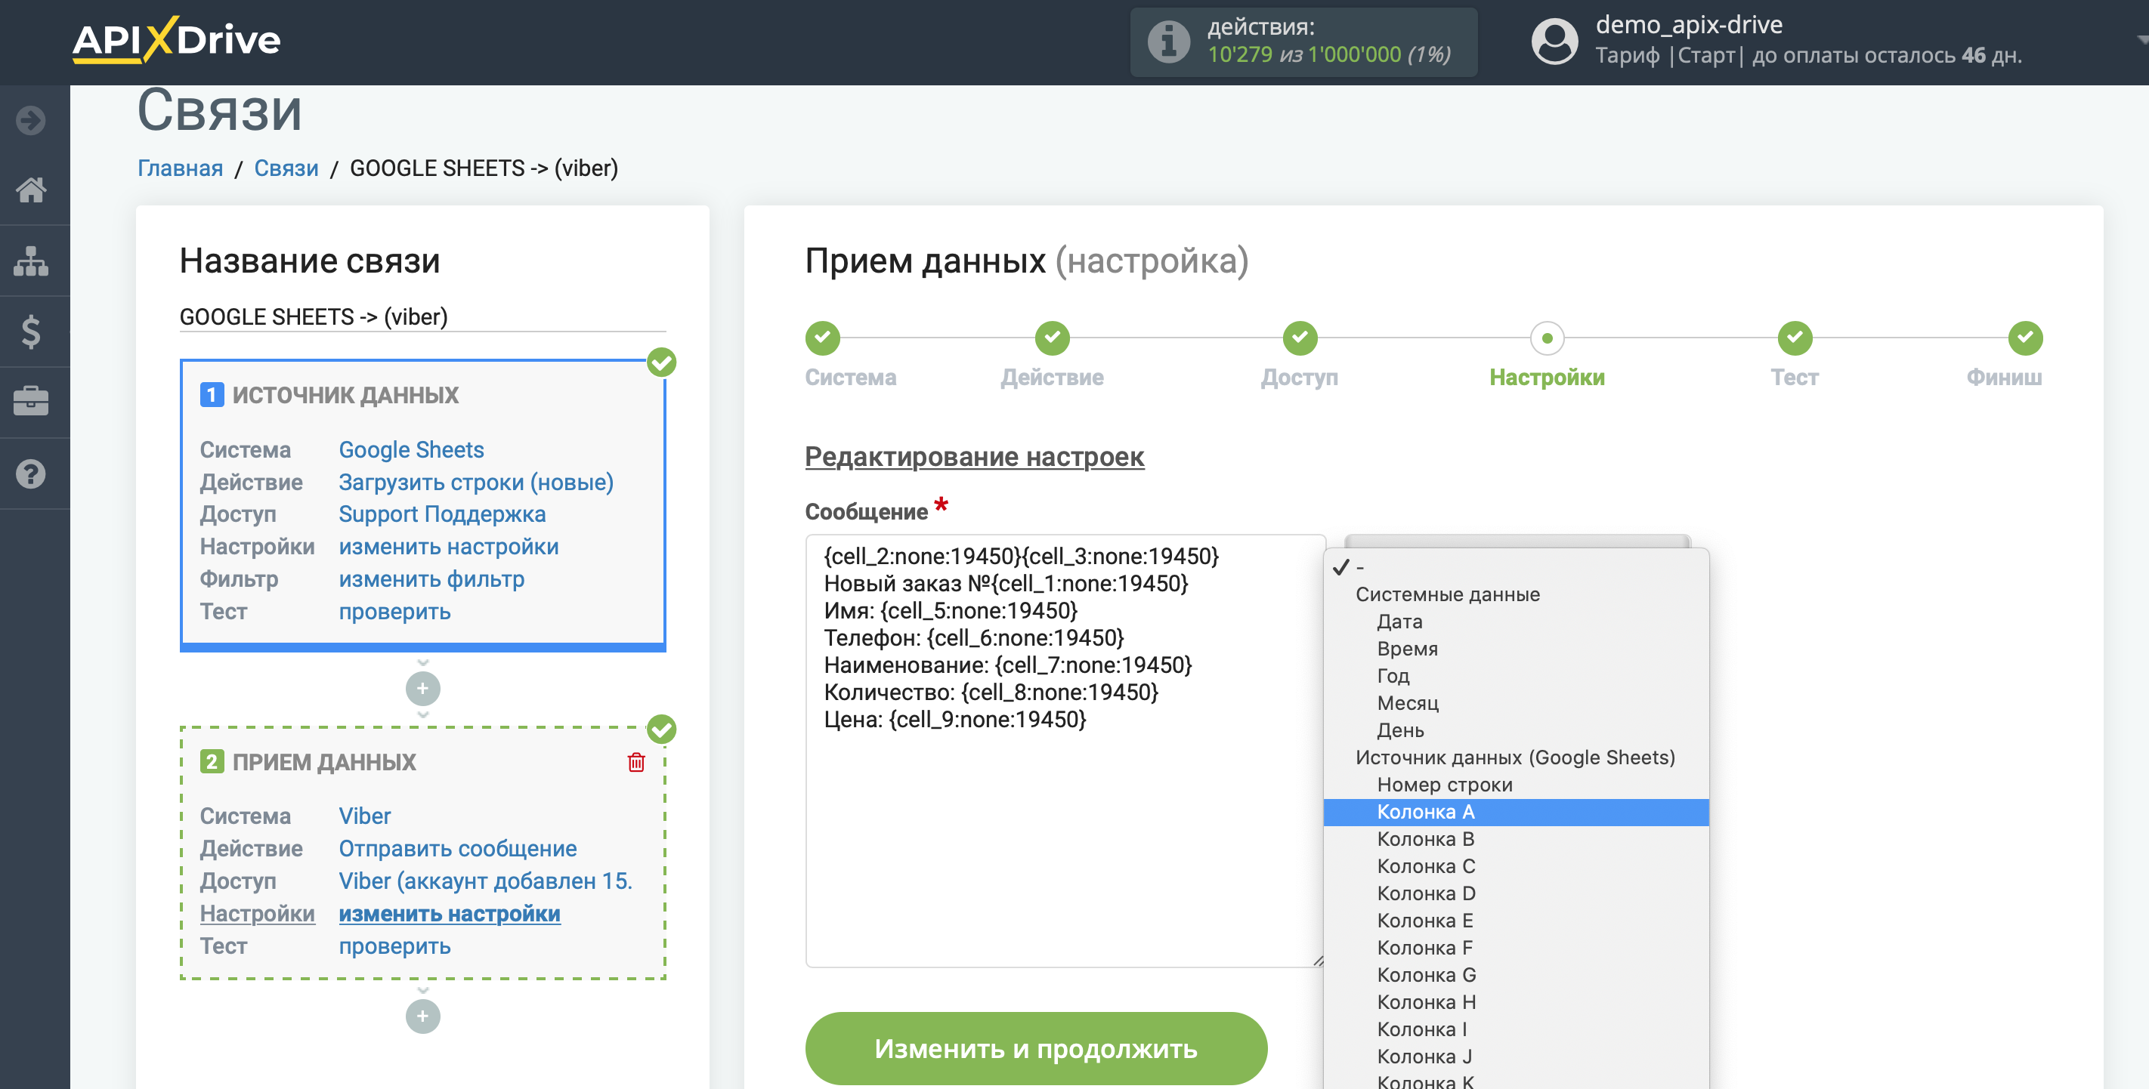Open connections sitemap icon in sidebar
Image resolution: width=2149 pixels, height=1089 pixels.
(31, 261)
